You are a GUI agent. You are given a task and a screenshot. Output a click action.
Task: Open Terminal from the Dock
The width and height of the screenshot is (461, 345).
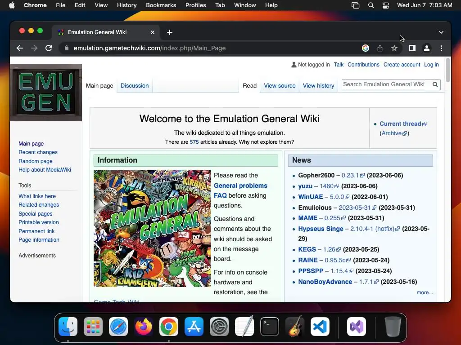[x=270, y=327]
